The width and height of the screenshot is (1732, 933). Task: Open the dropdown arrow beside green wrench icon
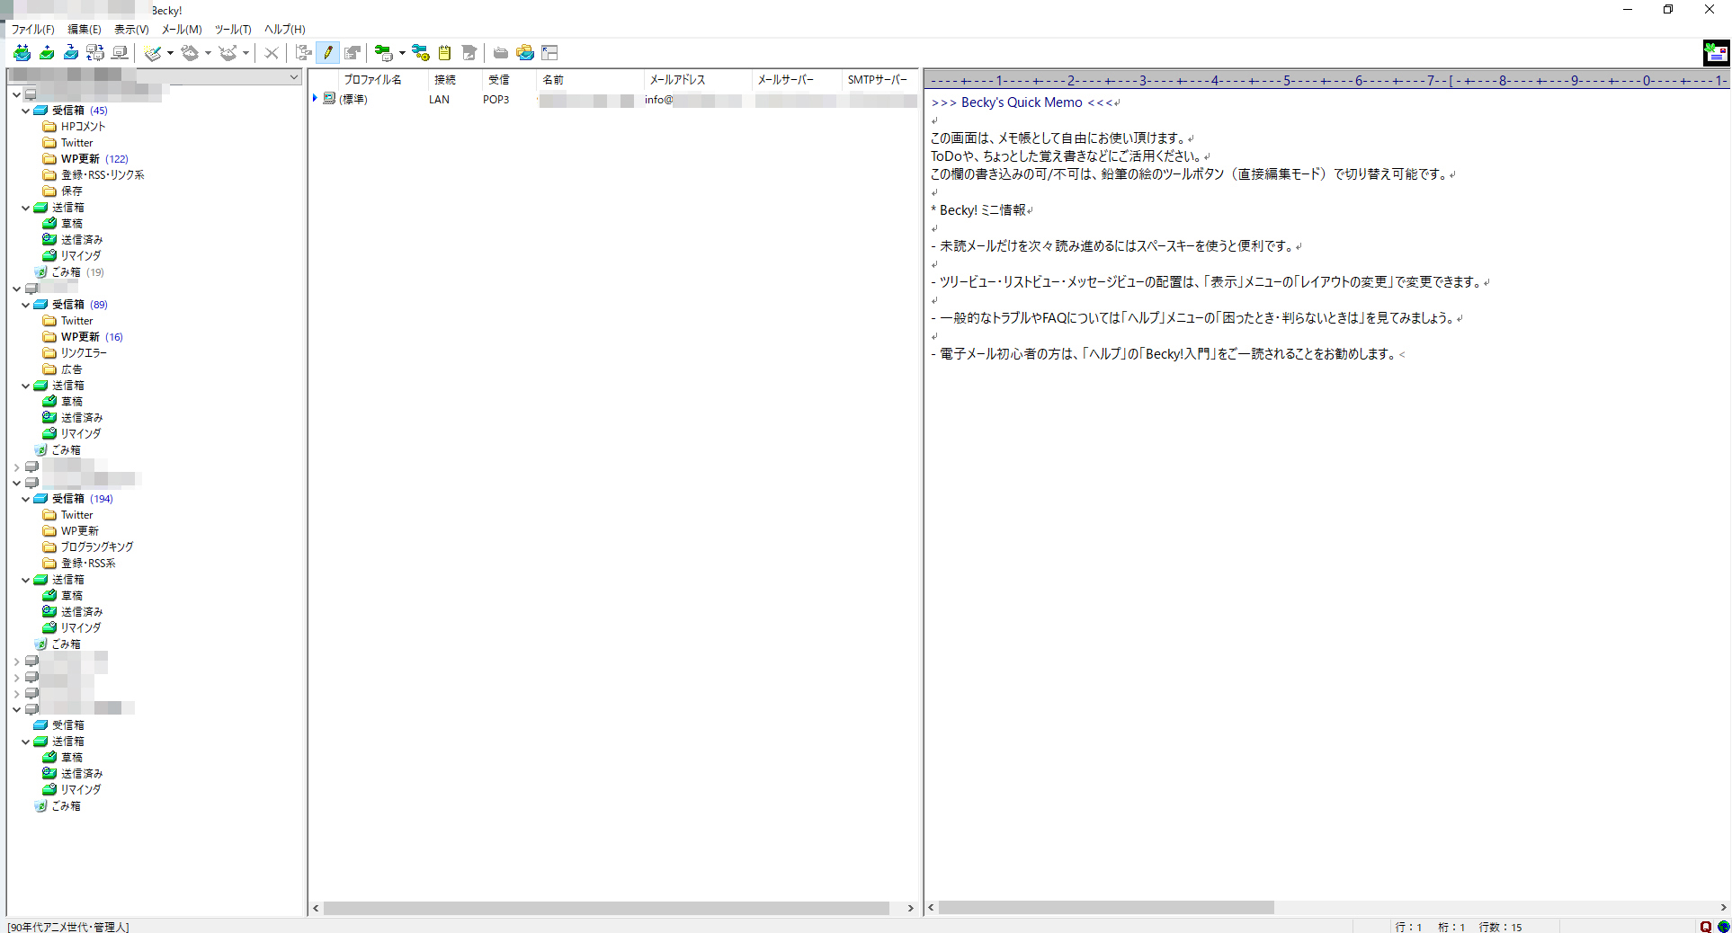(402, 53)
